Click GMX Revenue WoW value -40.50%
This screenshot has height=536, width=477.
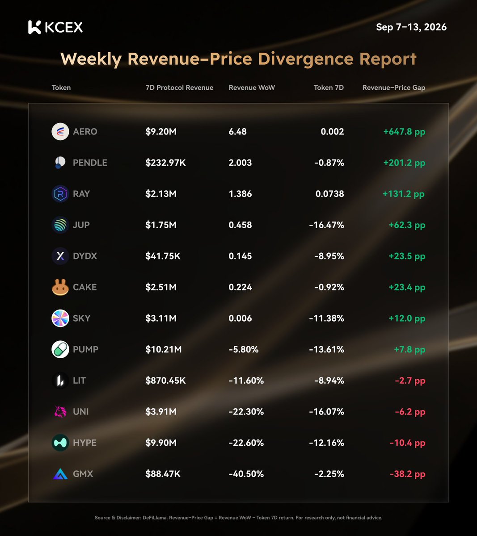tap(246, 474)
